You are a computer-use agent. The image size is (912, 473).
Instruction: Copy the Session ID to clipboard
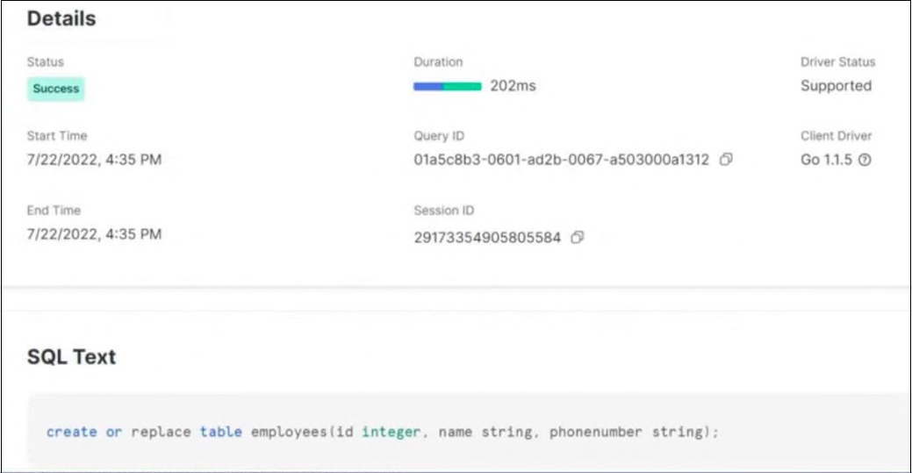(x=577, y=237)
